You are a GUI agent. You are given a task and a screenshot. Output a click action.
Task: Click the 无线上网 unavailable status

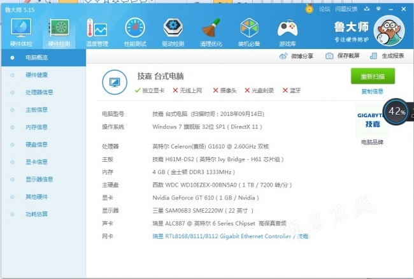[187, 90]
